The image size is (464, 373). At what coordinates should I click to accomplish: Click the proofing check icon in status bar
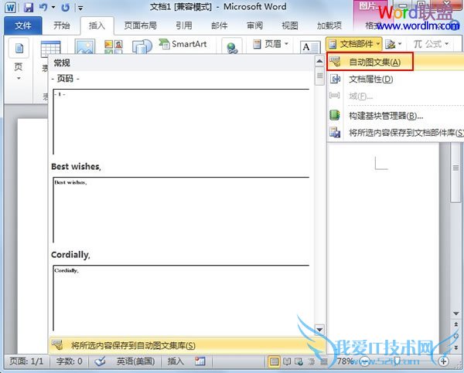pos(100,361)
